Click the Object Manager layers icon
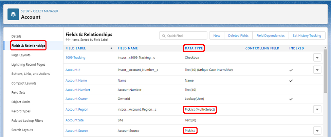Image resolution: width=331 pixels, height=137 pixels. click(x=13, y=14)
